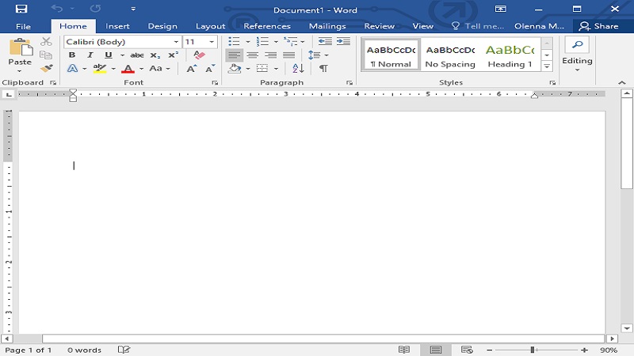Click the Format Painter brush icon
This screenshot has width=634, height=356.
pyautogui.click(x=46, y=69)
